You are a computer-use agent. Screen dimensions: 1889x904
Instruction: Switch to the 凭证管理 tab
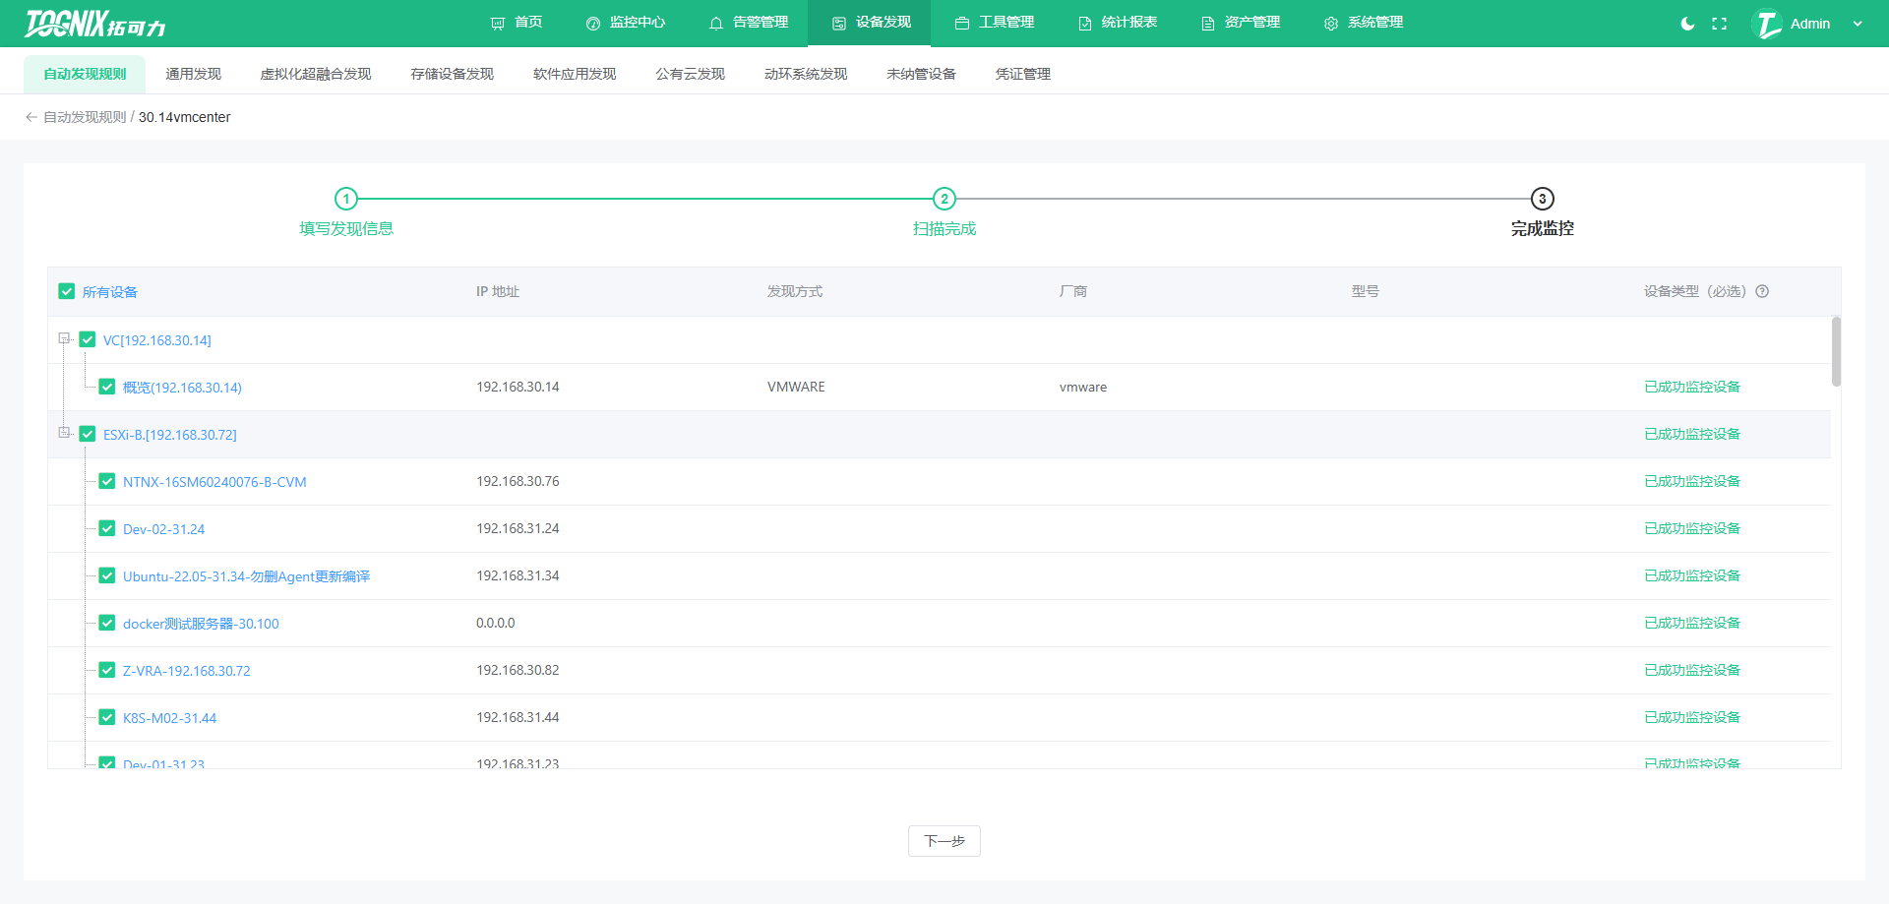(x=1022, y=74)
